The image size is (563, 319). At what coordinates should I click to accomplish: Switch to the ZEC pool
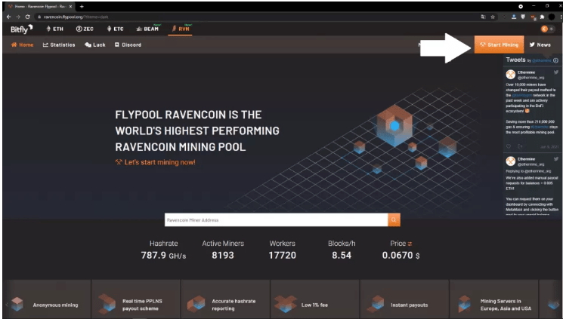tap(84, 29)
